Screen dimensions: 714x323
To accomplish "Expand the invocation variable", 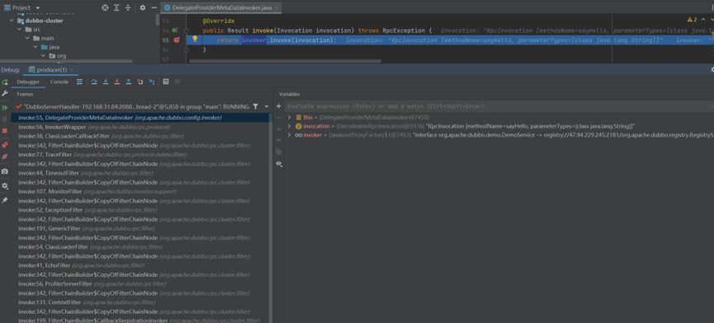I will [x=290, y=126].
